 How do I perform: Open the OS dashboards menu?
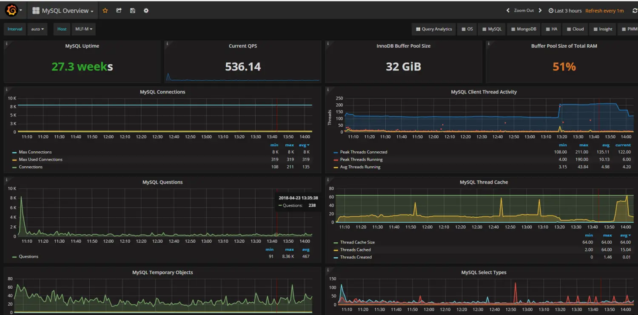click(x=467, y=29)
